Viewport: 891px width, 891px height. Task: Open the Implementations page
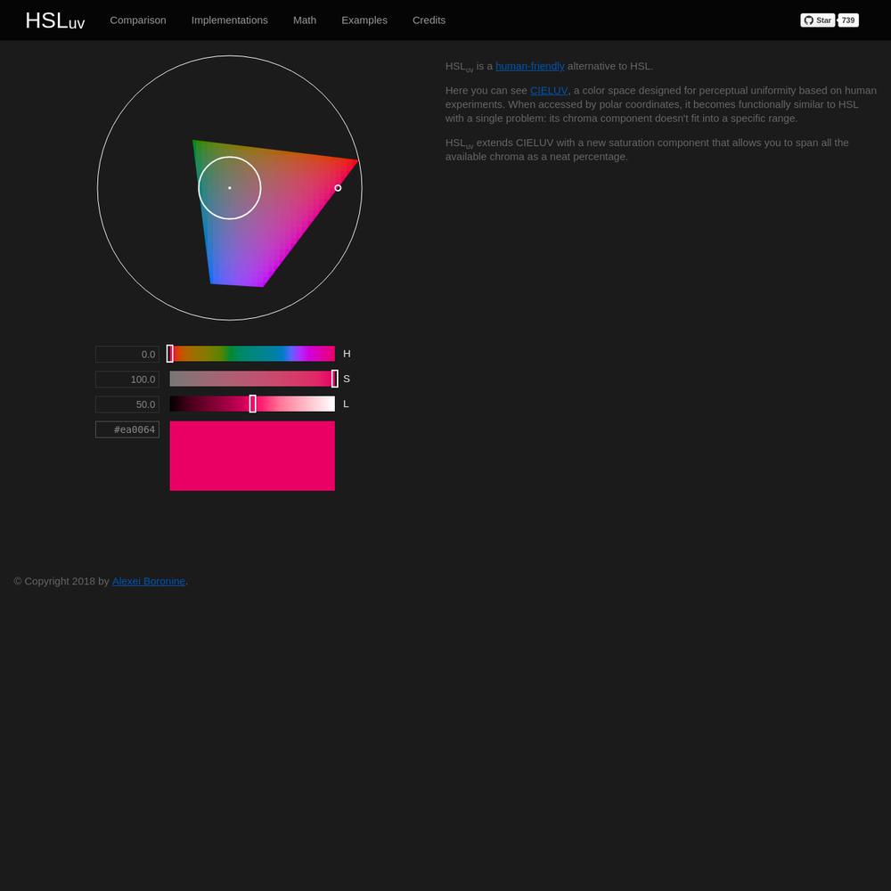tap(230, 20)
